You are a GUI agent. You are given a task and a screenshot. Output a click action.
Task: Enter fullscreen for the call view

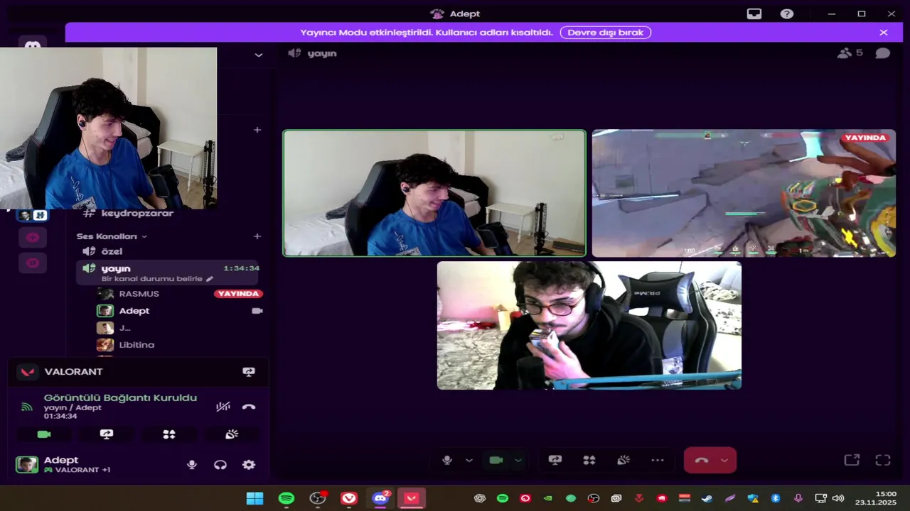pyautogui.click(x=883, y=460)
